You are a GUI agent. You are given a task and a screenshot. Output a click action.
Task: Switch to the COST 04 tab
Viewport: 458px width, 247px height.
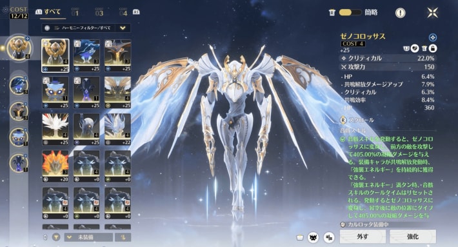123,12
